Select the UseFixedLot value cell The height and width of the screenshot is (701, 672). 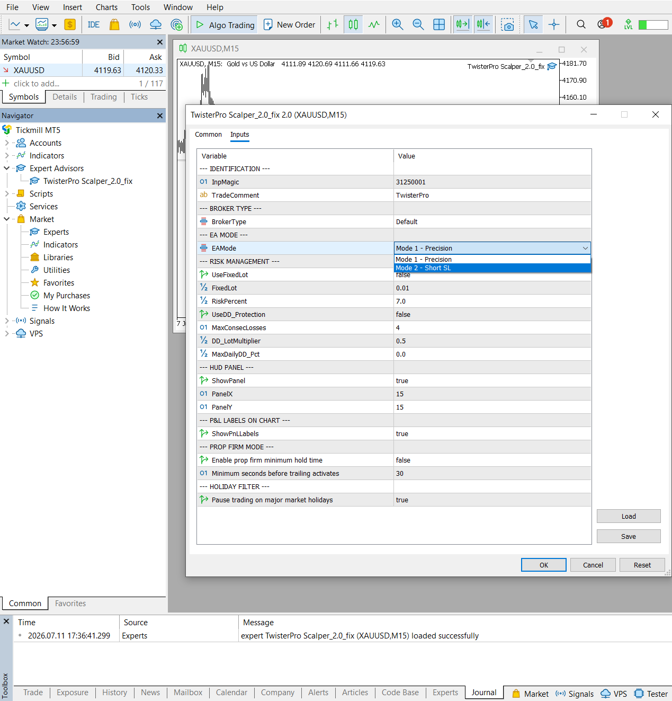click(492, 276)
